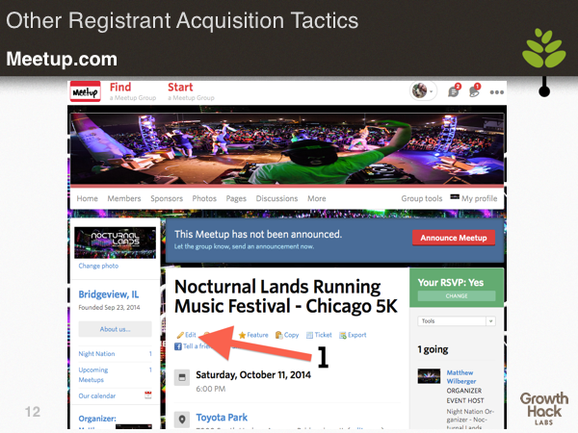Open the Discussions tab
578x433 pixels.
coord(276,198)
